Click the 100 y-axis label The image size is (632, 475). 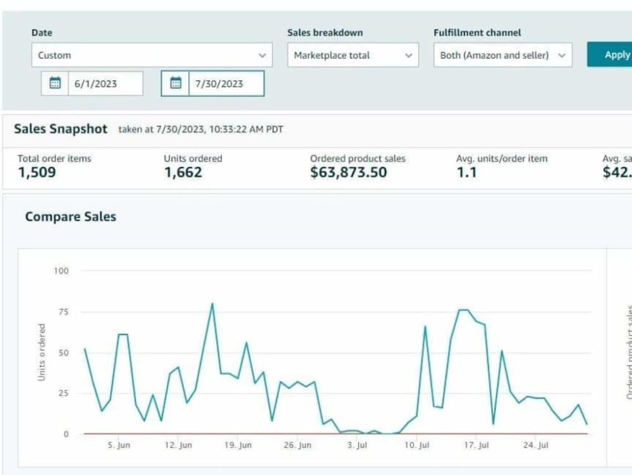(x=61, y=271)
